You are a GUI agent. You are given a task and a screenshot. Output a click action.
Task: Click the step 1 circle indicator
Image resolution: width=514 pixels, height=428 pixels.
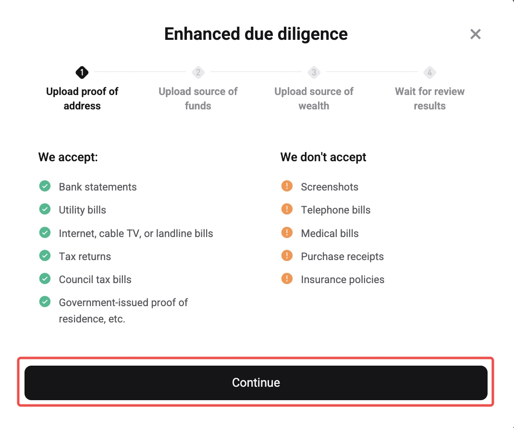click(82, 72)
